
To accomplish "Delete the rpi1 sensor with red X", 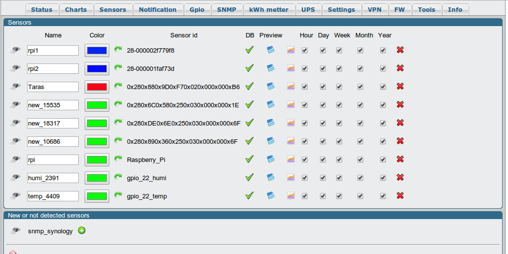I will (400, 50).
